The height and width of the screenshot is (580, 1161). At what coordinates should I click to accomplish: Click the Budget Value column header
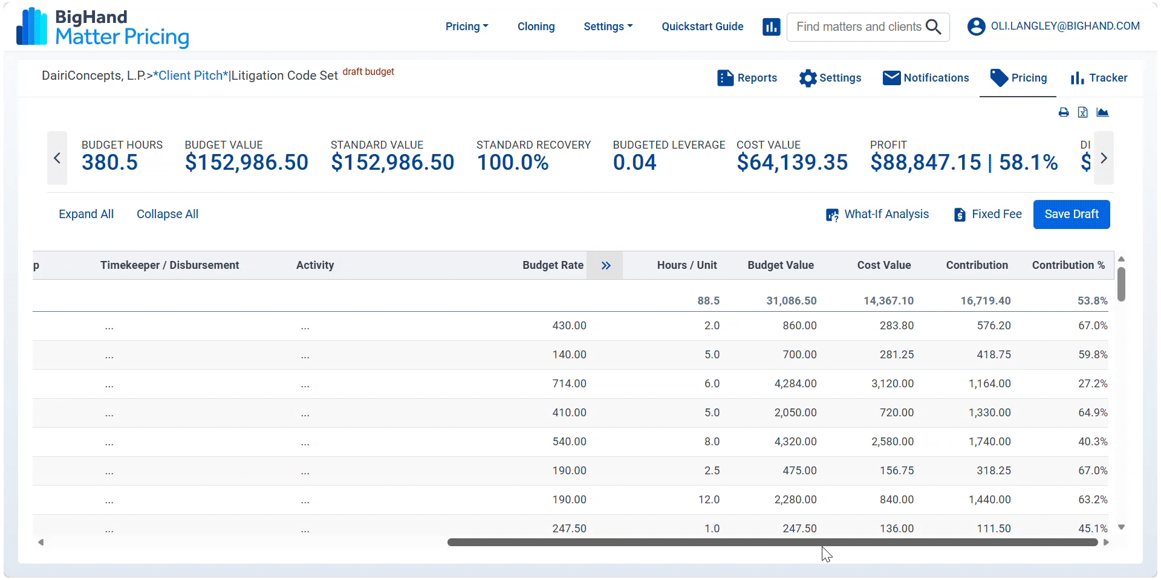tap(781, 265)
